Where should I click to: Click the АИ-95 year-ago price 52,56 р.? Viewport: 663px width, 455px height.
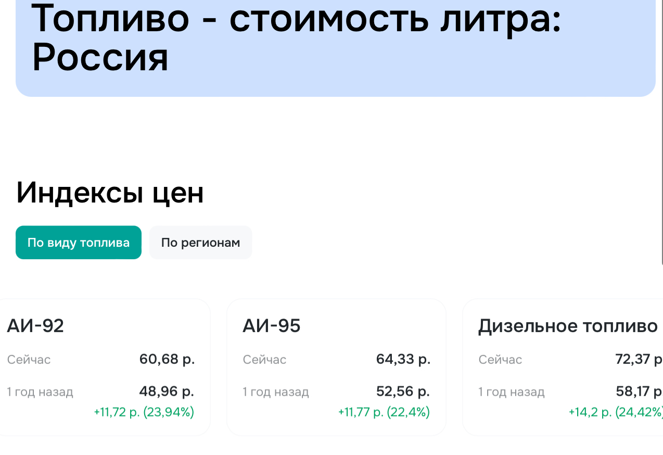403,391
